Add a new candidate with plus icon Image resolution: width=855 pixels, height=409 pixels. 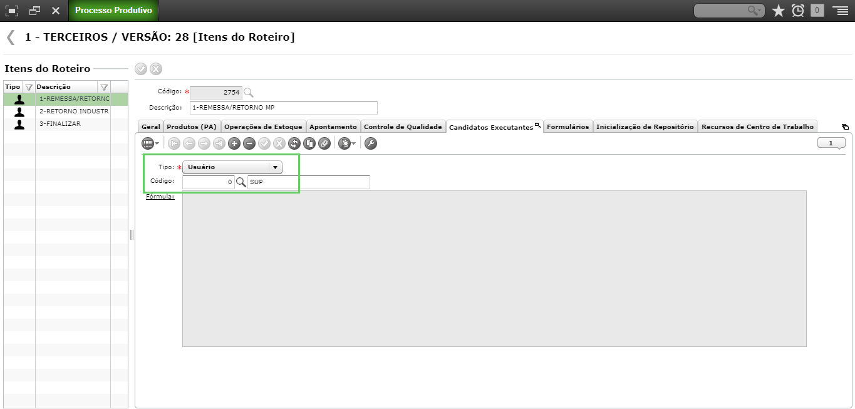(234, 143)
